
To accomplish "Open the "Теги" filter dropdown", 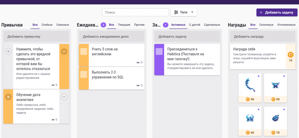I will coord(184,12).
